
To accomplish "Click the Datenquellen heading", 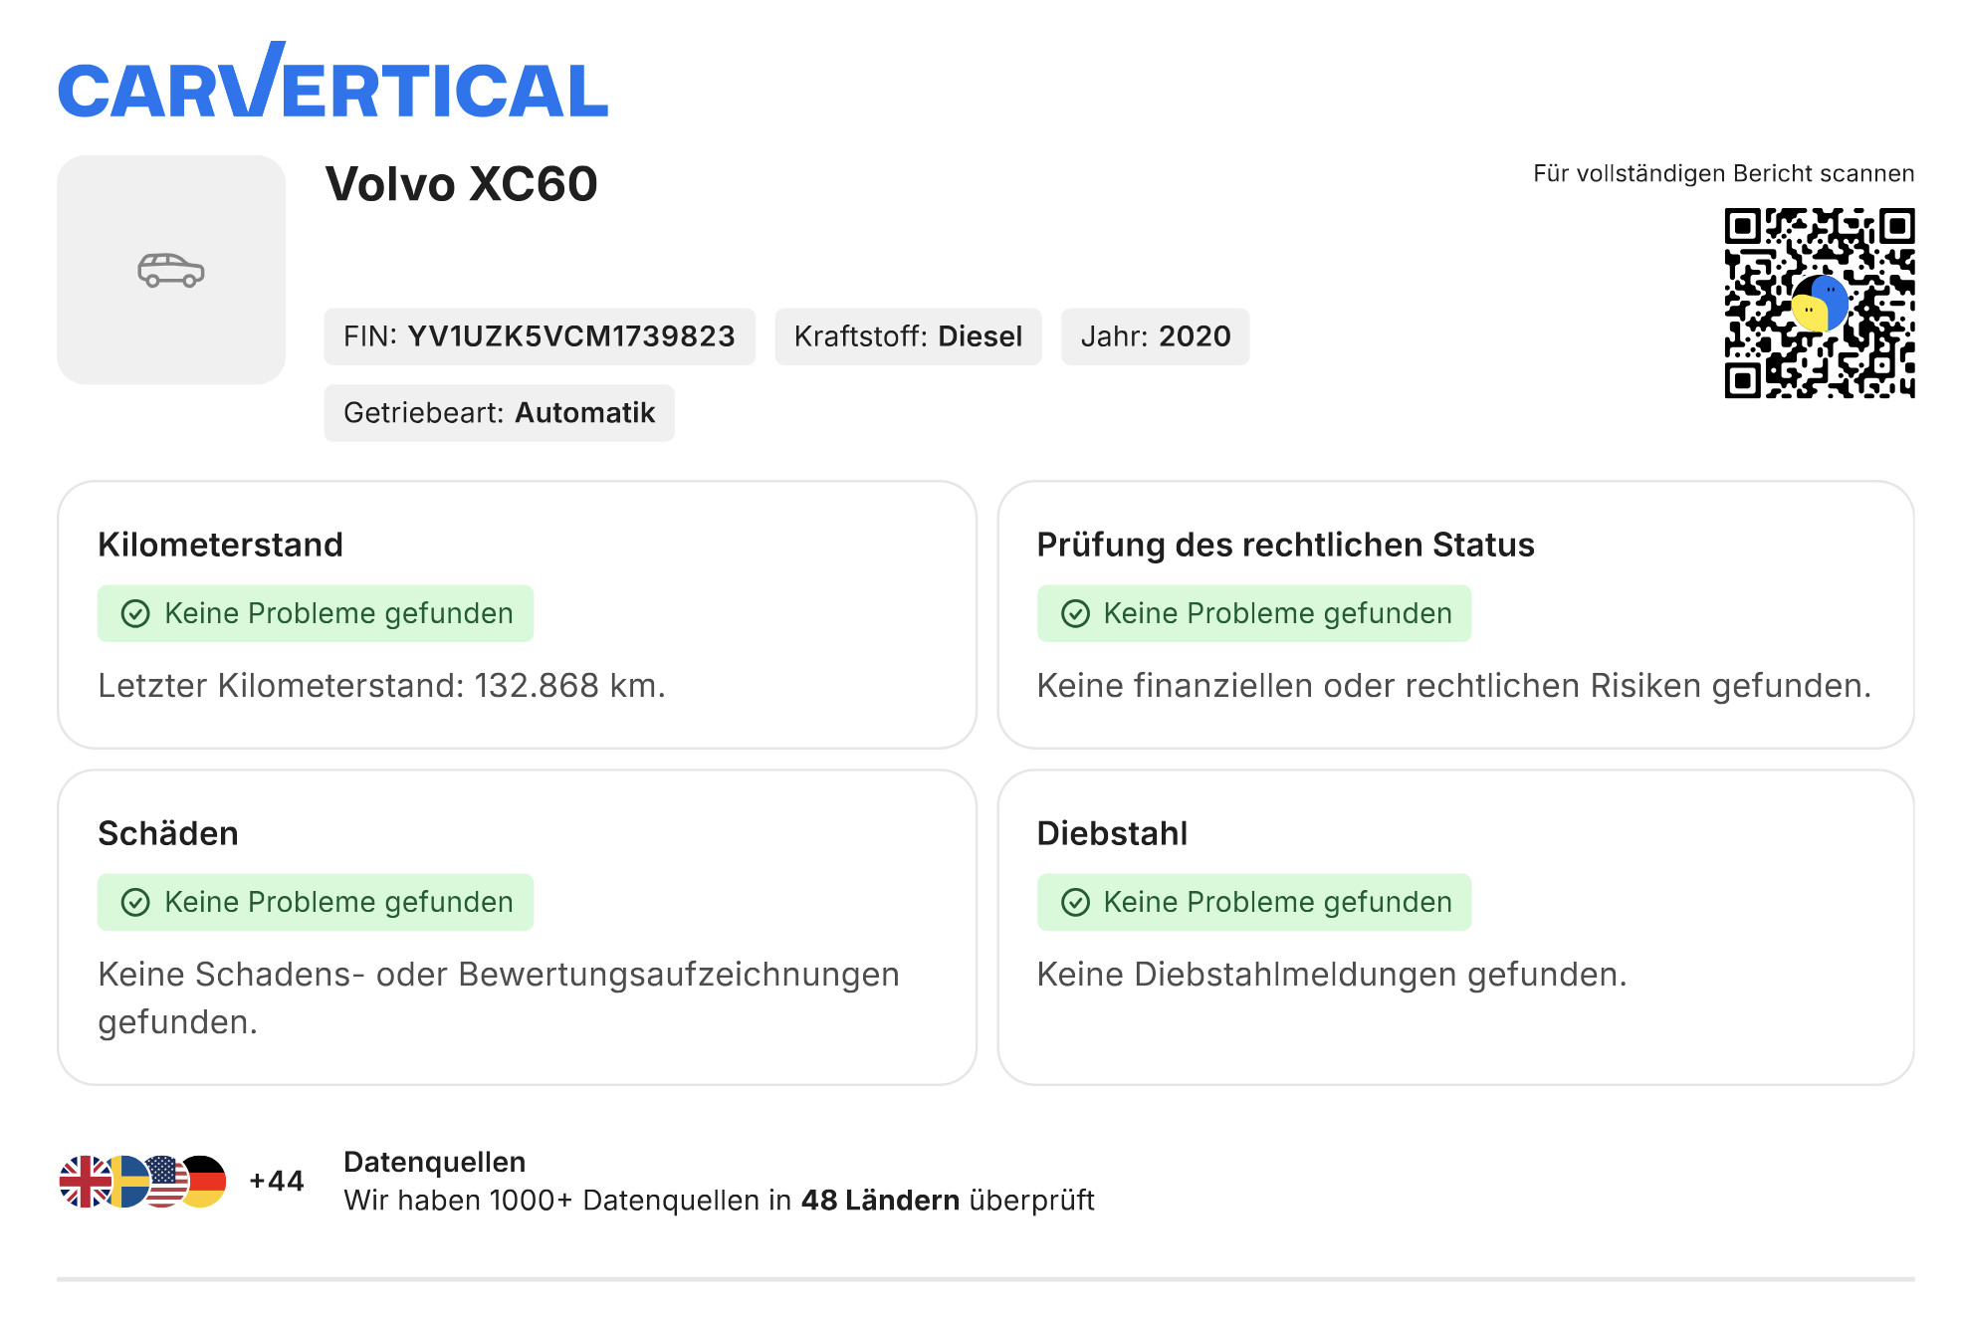I will (x=434, y=1162).
